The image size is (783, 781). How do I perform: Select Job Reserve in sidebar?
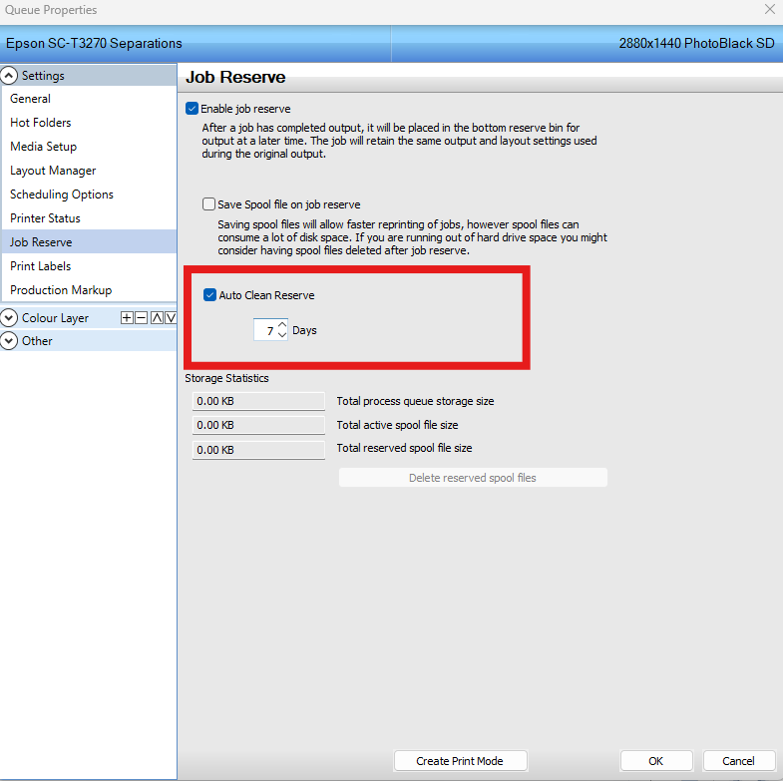pyautogui.click(x=89, y=241)
